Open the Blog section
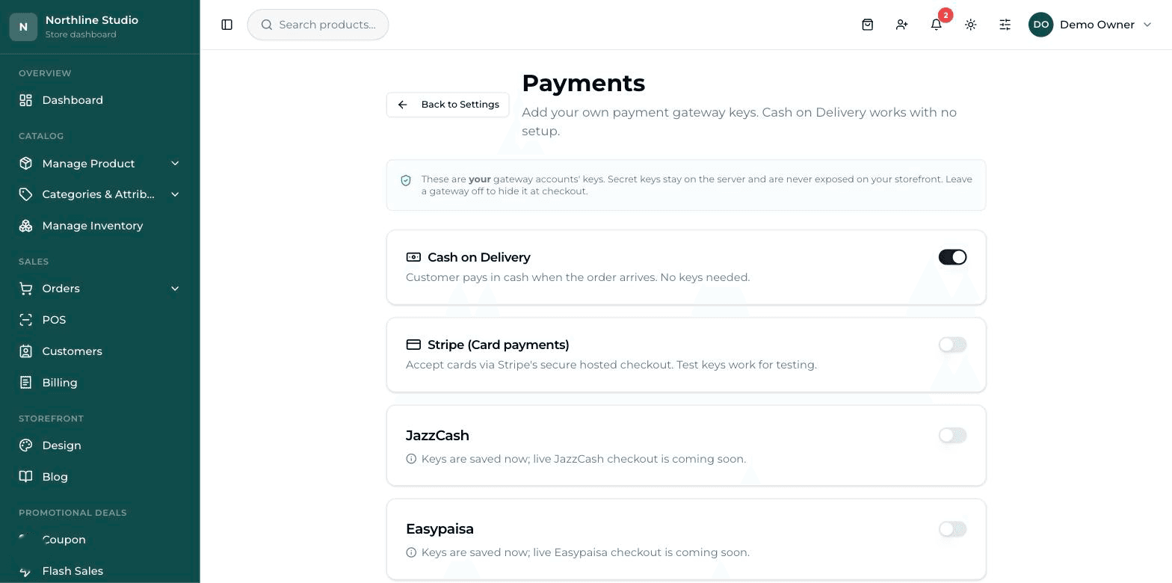This screenshot has width=1172, height=583. click(x=99, y=477)
